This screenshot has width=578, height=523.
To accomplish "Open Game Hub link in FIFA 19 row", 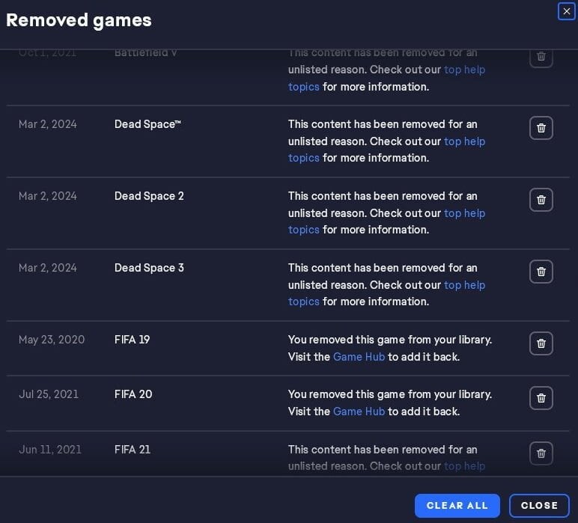I will pyautogui.click(x=359, y=357).
